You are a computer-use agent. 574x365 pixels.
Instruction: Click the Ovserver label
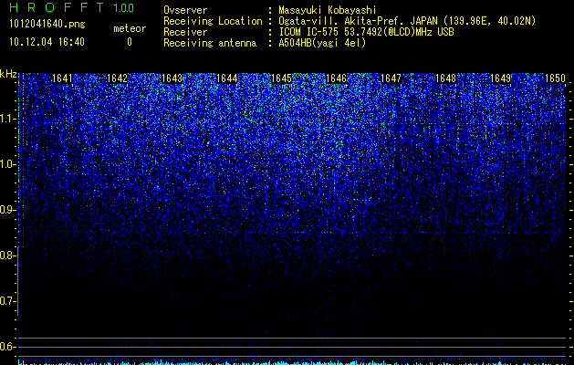(185, 10)
